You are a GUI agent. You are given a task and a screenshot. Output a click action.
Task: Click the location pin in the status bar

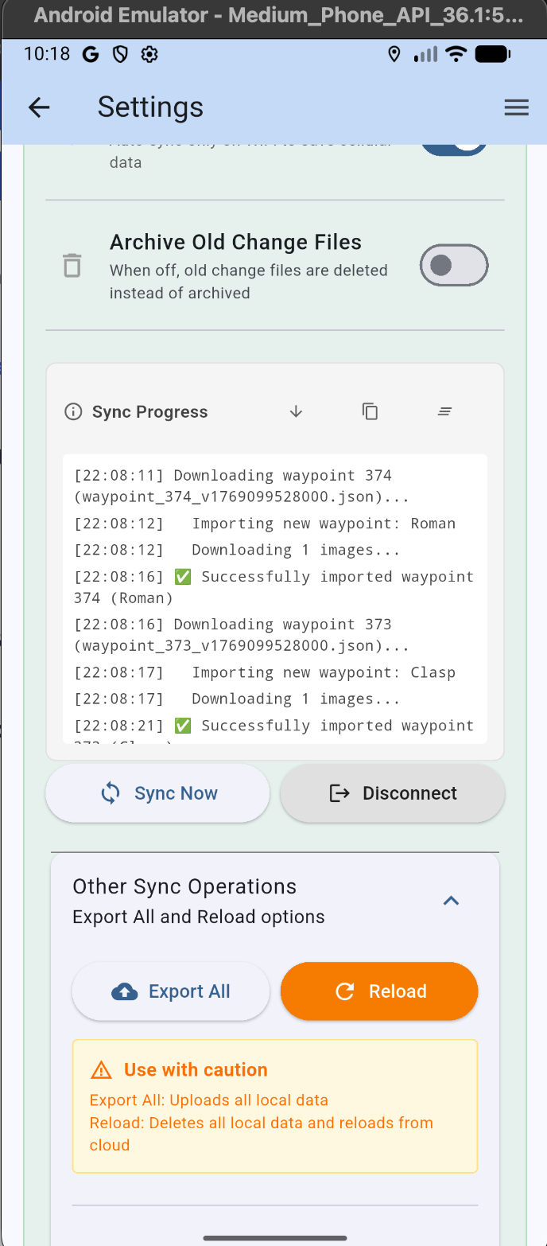[394, 54]
